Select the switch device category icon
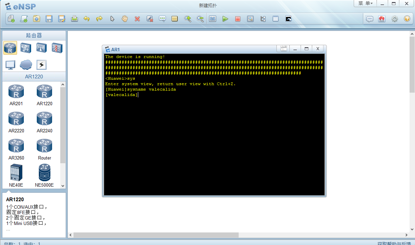The image size is (415, 245). (26, 48)
